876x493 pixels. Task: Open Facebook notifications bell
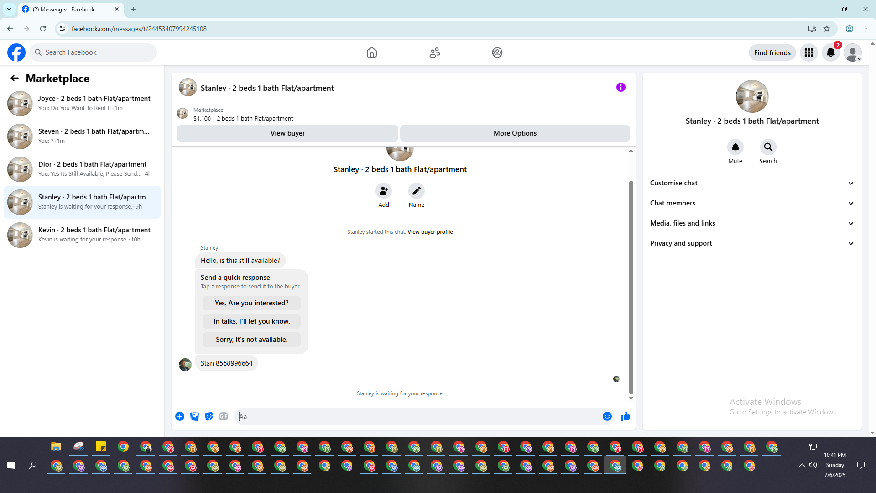[x=830, y=52]
